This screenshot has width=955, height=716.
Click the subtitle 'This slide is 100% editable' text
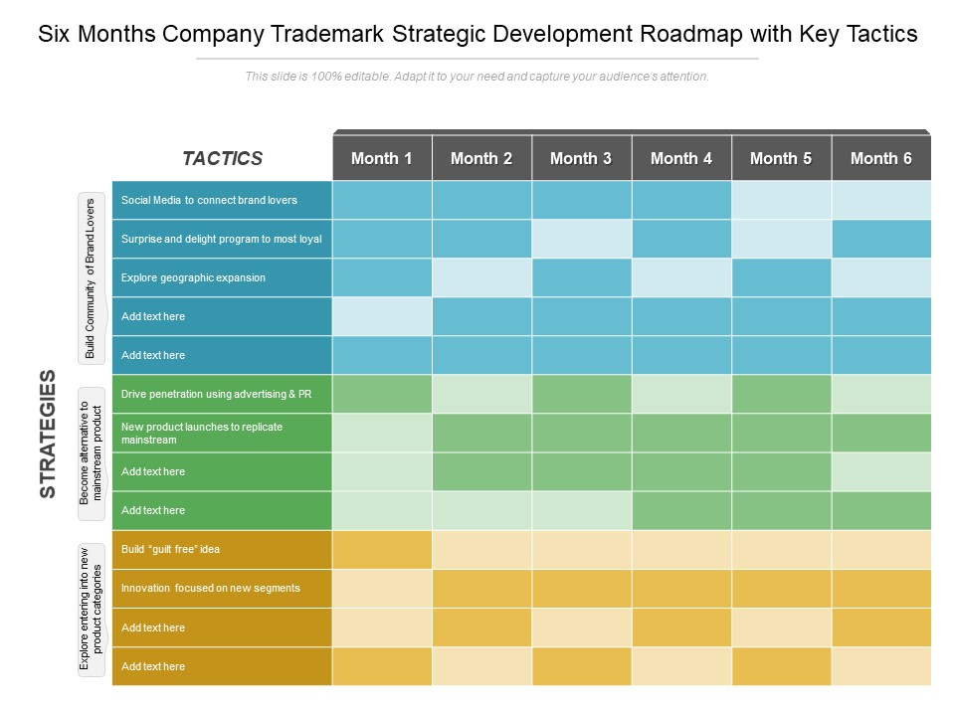click(x=477, y=77)
